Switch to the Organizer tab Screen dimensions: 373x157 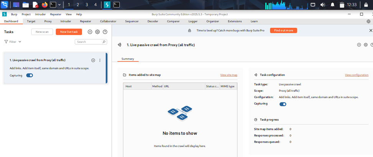click(x=213, y=21)
